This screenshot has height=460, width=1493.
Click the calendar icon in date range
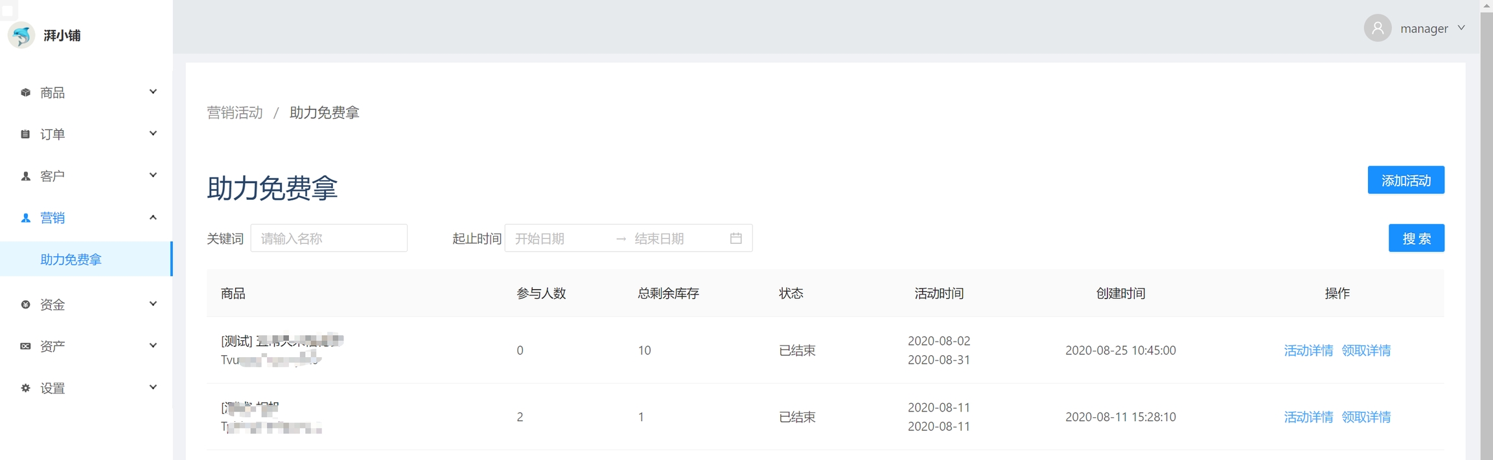click(x=735, y=239)
